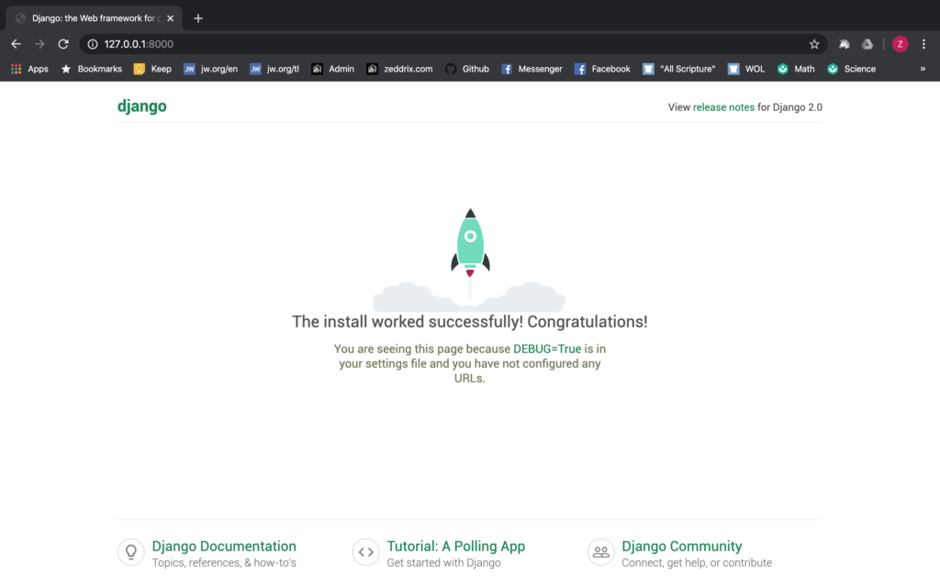Expand hidden bookmarks with the chevron

923,69
